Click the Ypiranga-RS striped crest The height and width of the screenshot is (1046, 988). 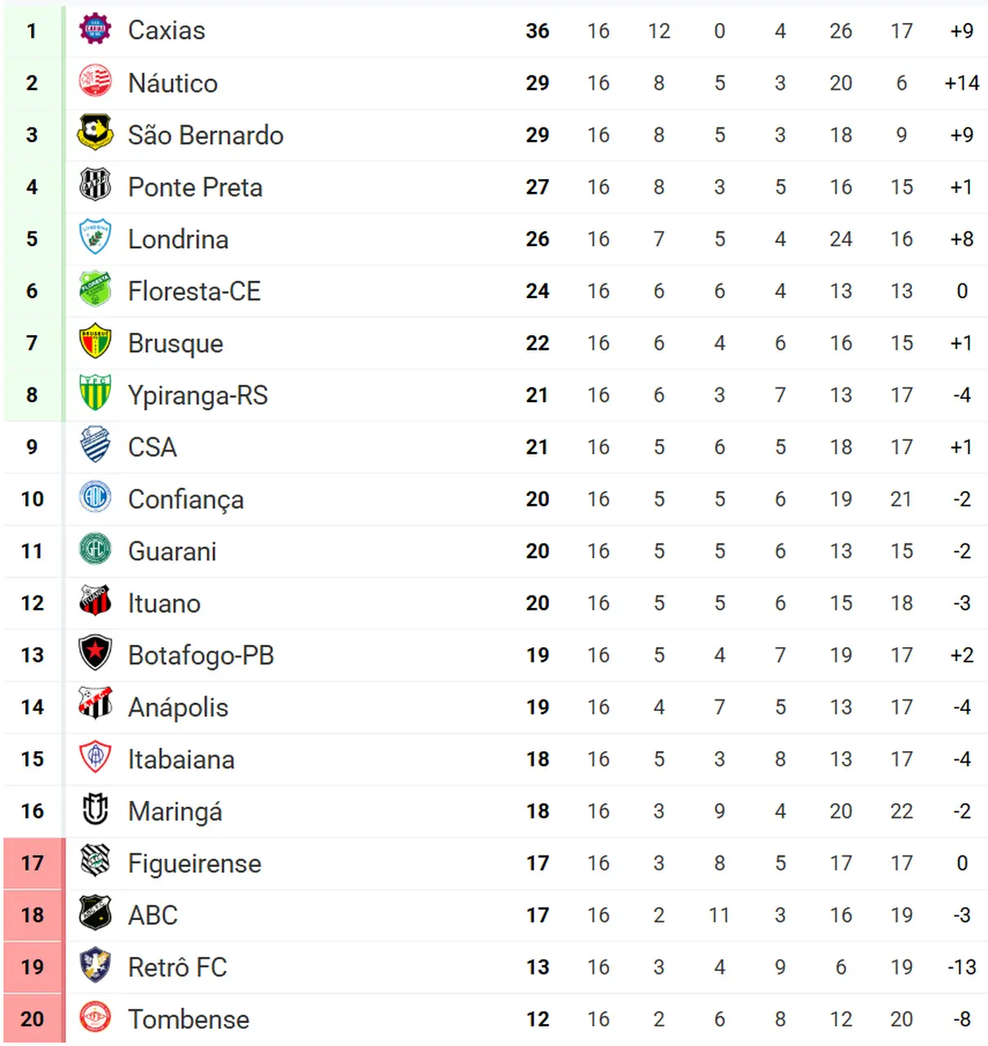(95, 395)
